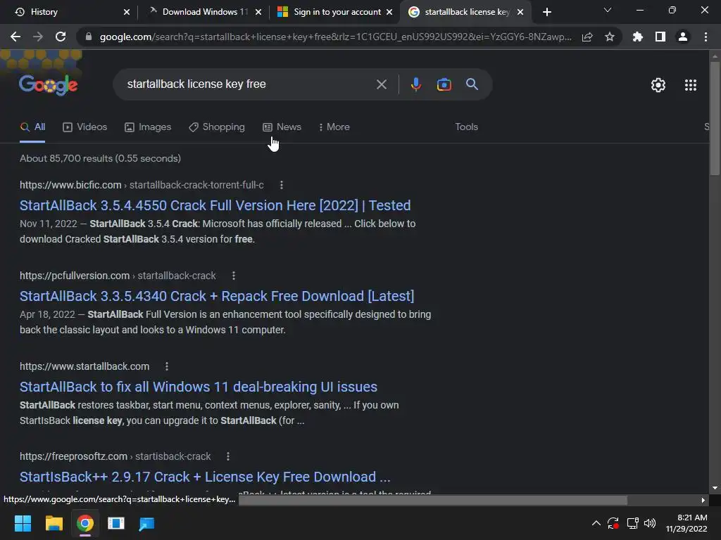721x540 pixels.
Task: Open the volume control in tray
Action: tap(650, 523)
